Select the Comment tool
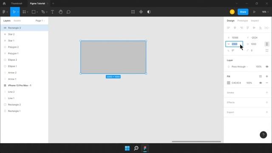 pyautogui.click(x=68, y=12)
